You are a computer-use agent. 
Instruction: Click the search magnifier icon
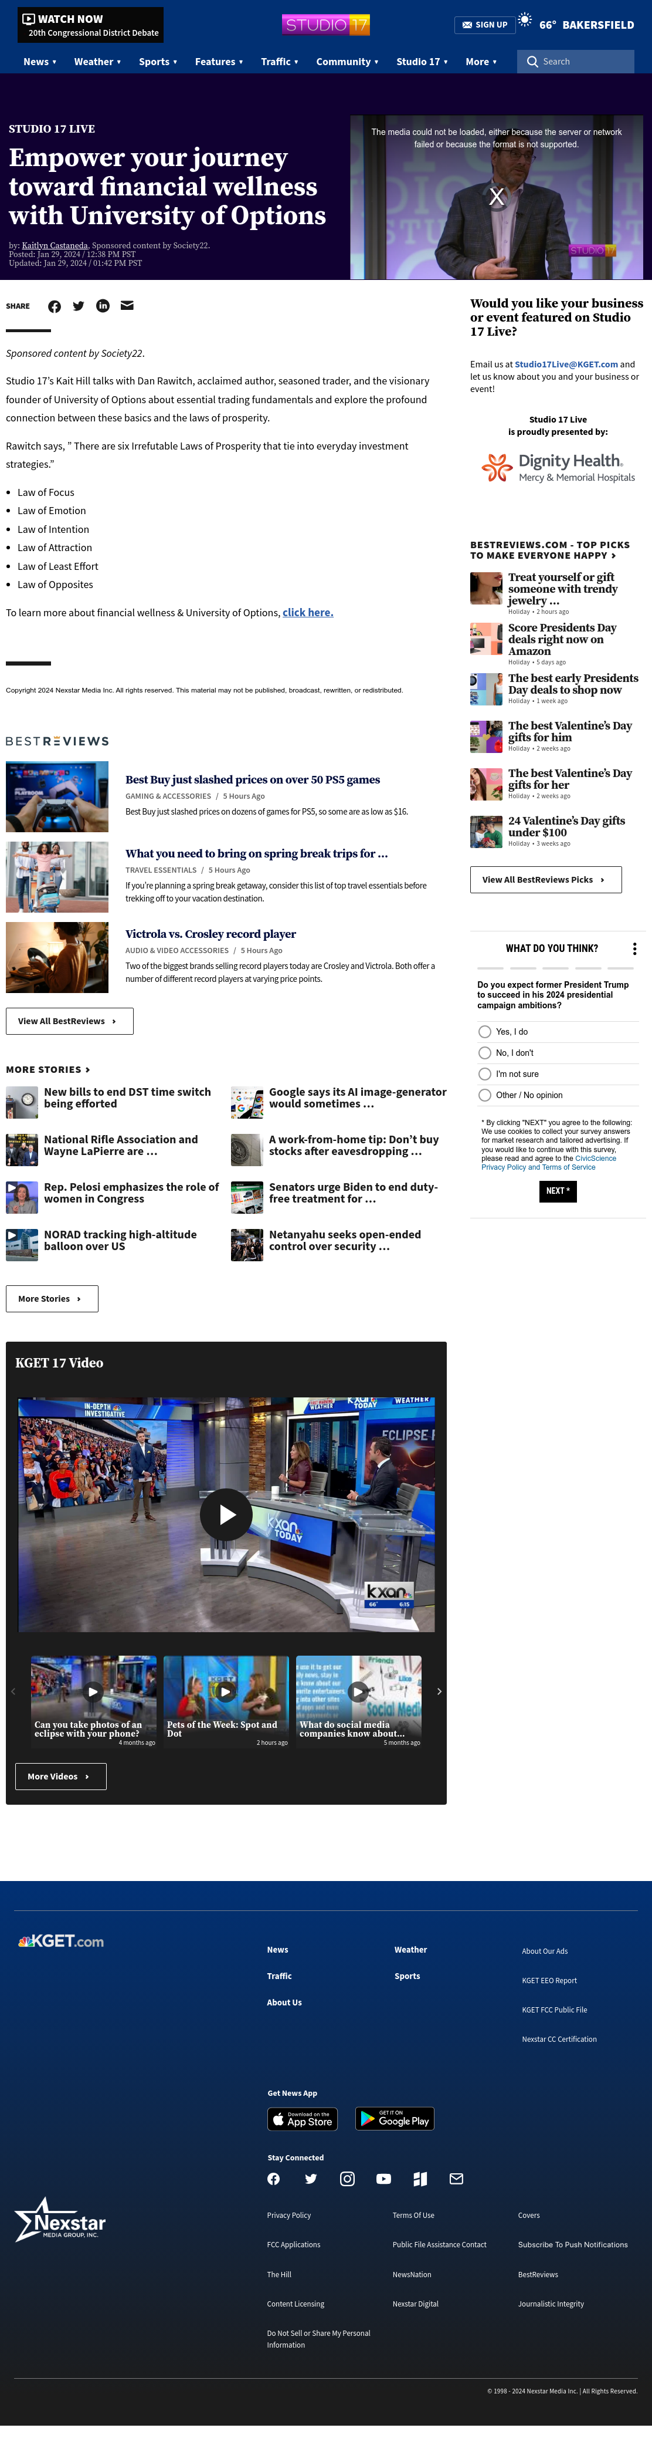tap(533, 62)
